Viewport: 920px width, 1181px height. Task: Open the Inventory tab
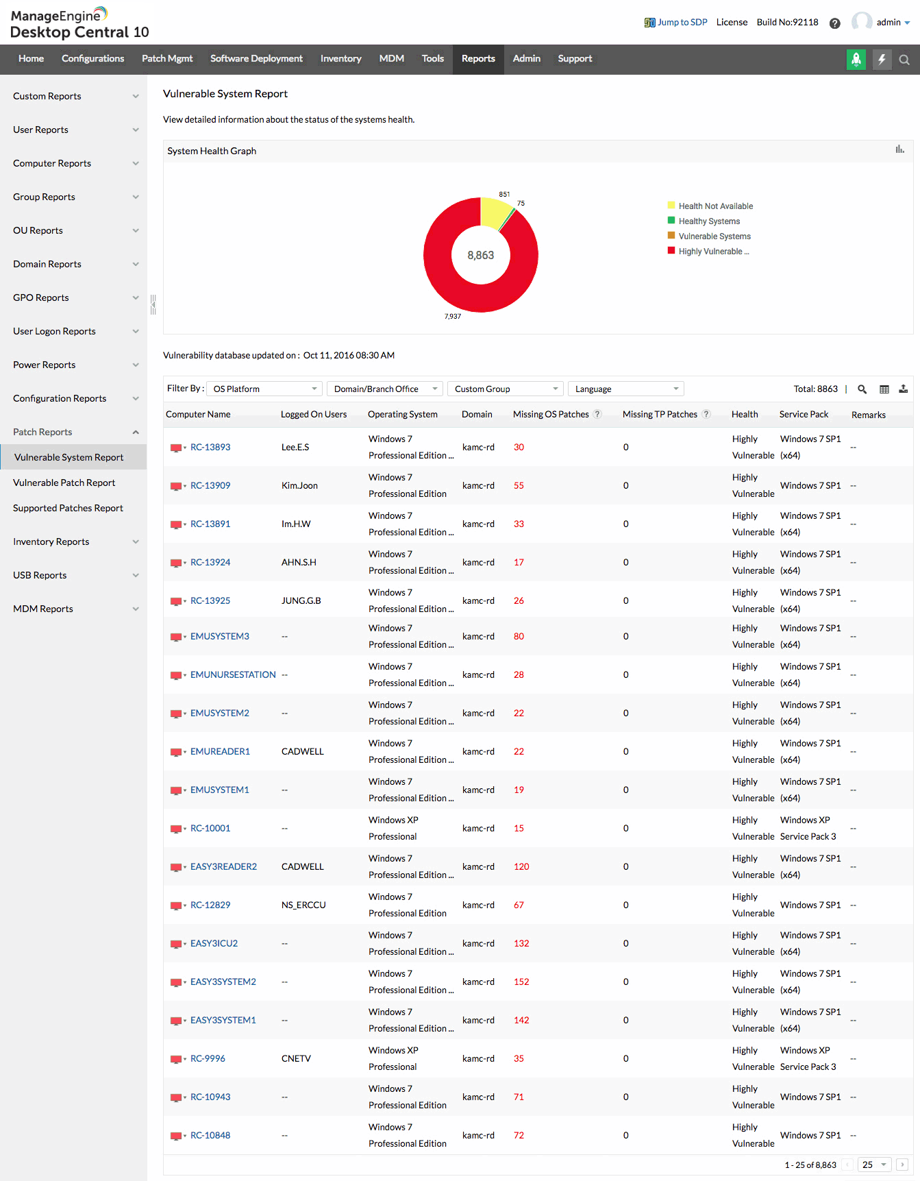pos(340,59)
